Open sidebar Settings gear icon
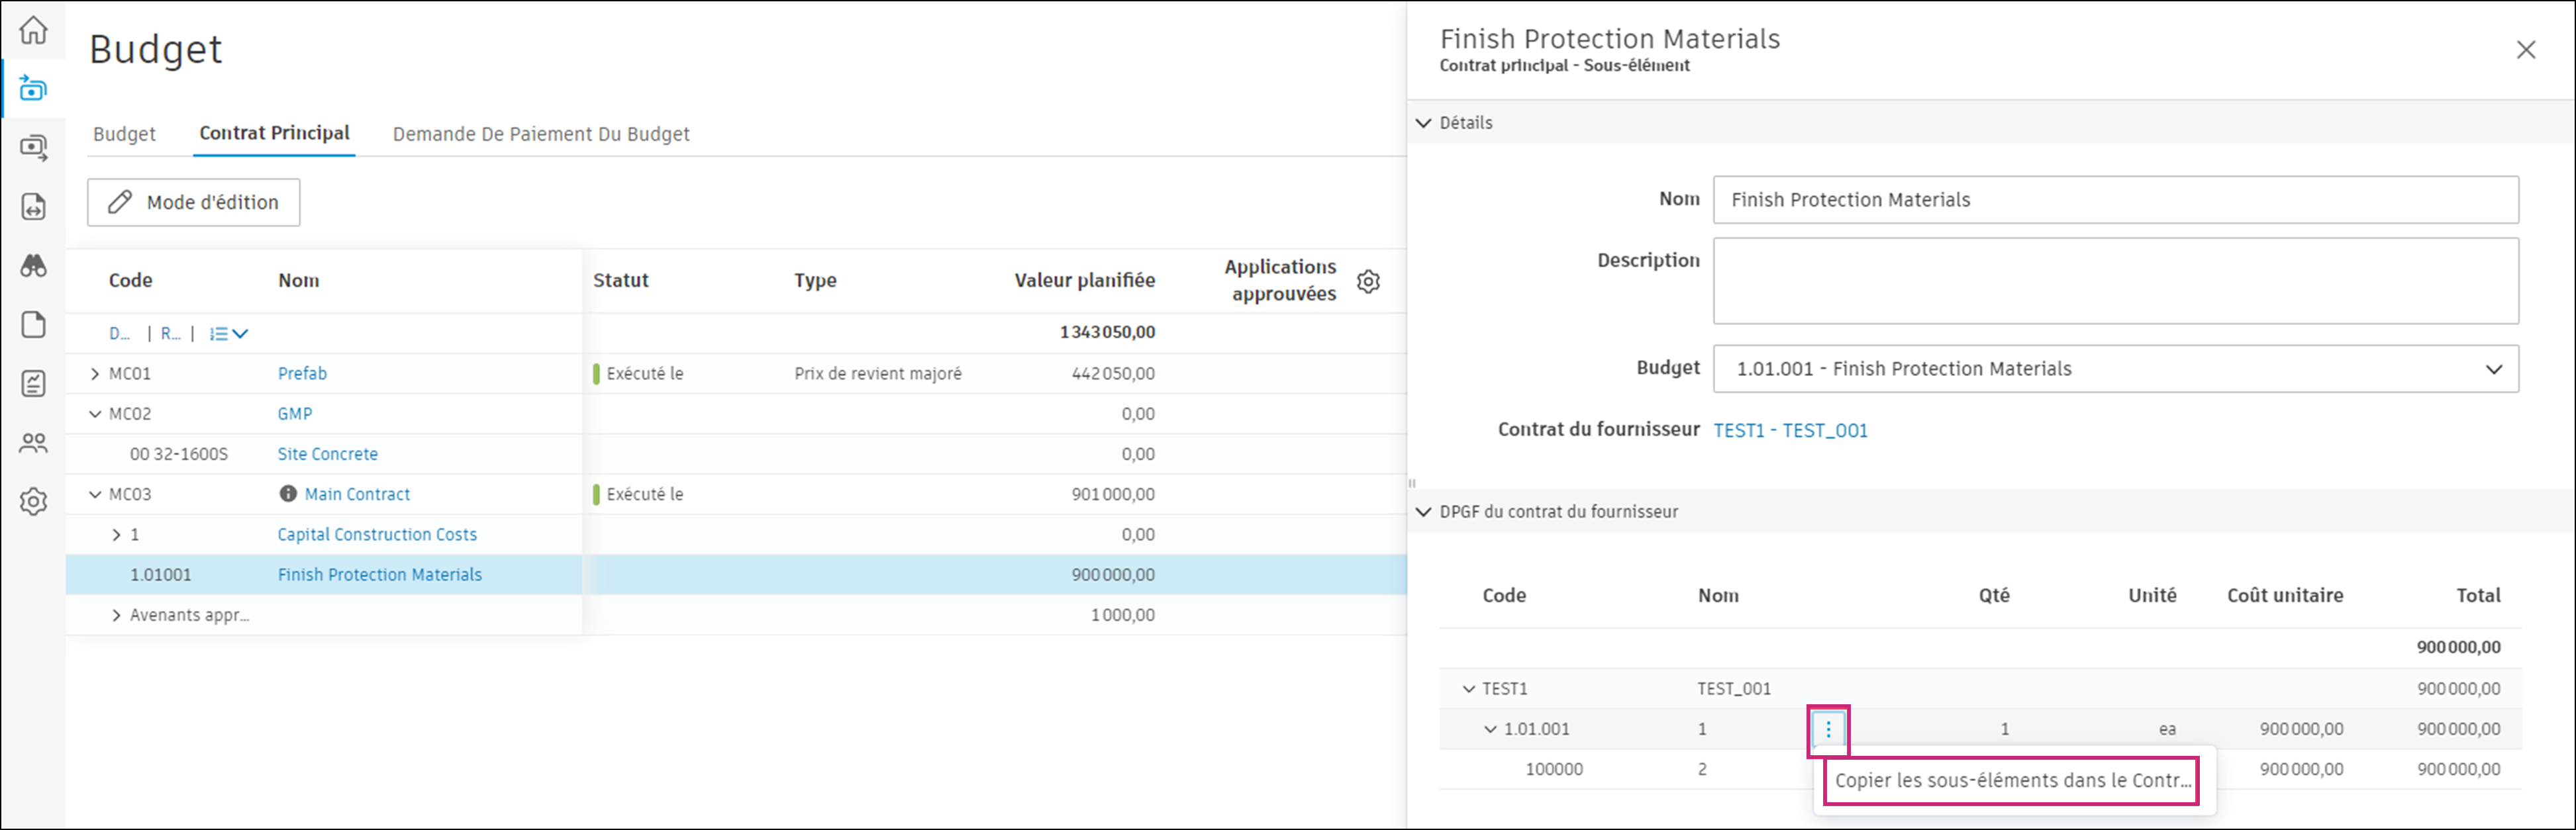This screenshot has width=2576, height=830. (x=33, y=502)
